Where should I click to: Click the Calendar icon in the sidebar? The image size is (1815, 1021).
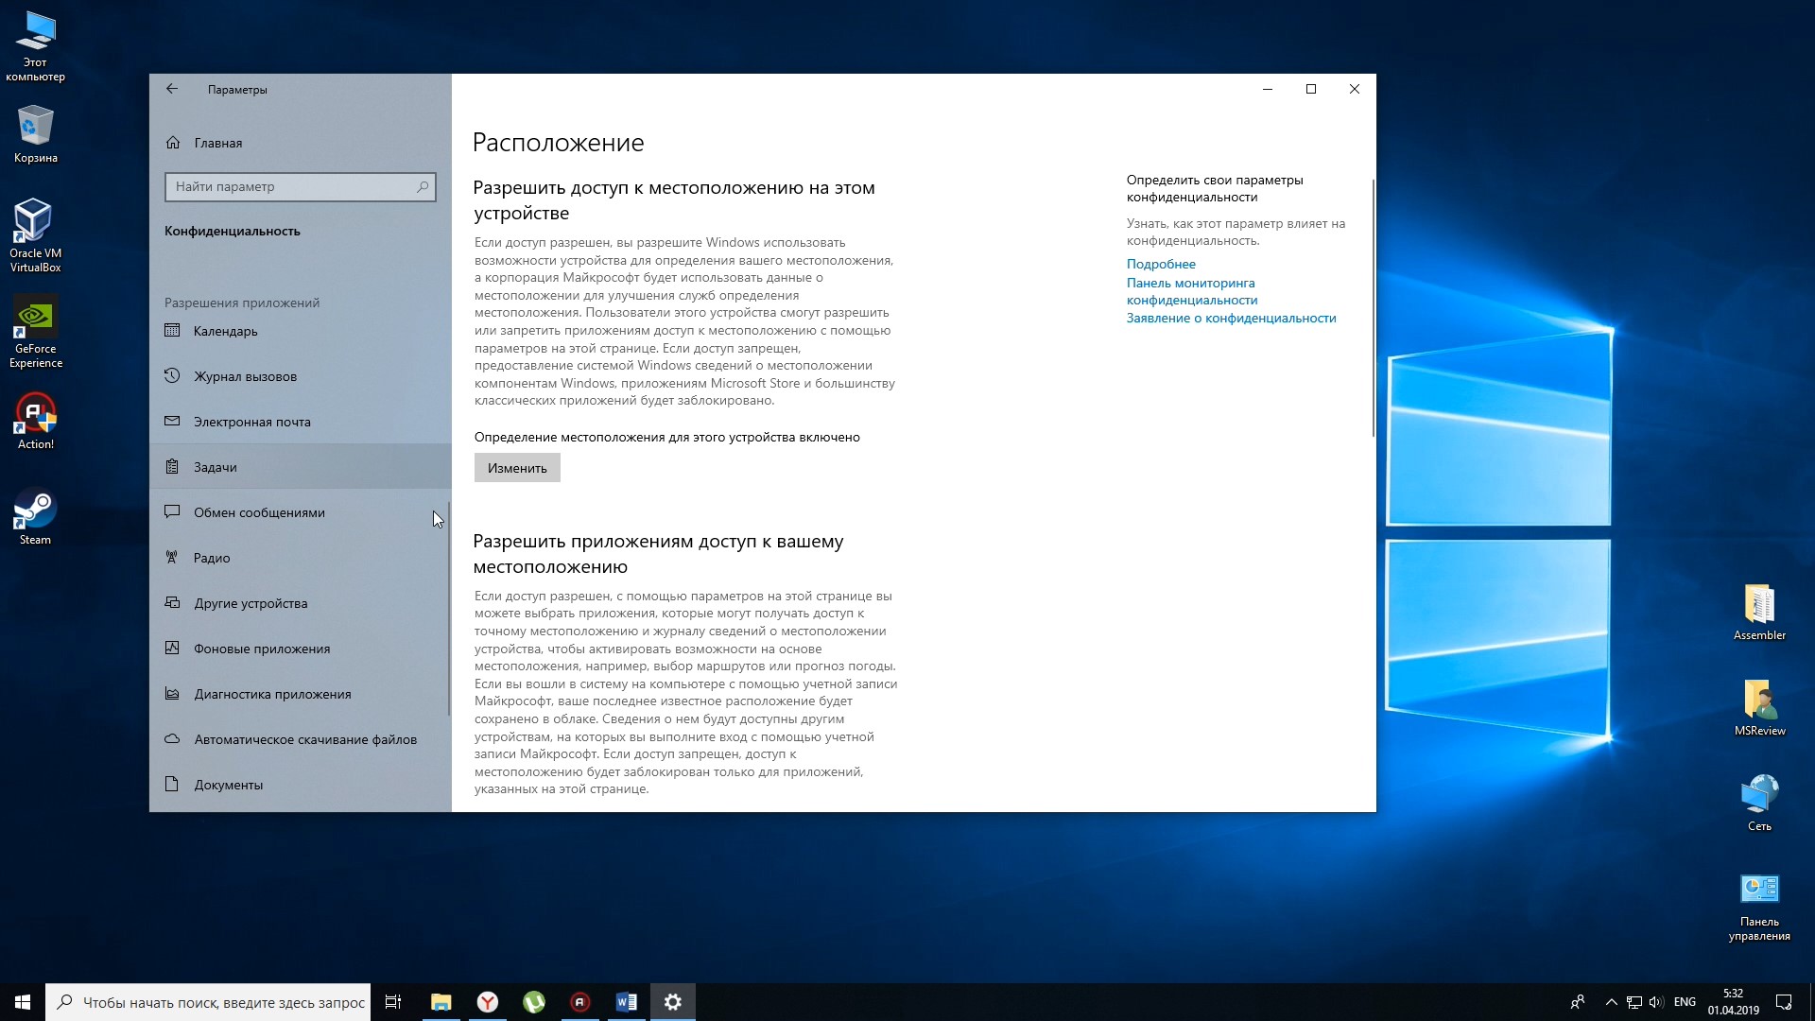pos(172,331)
